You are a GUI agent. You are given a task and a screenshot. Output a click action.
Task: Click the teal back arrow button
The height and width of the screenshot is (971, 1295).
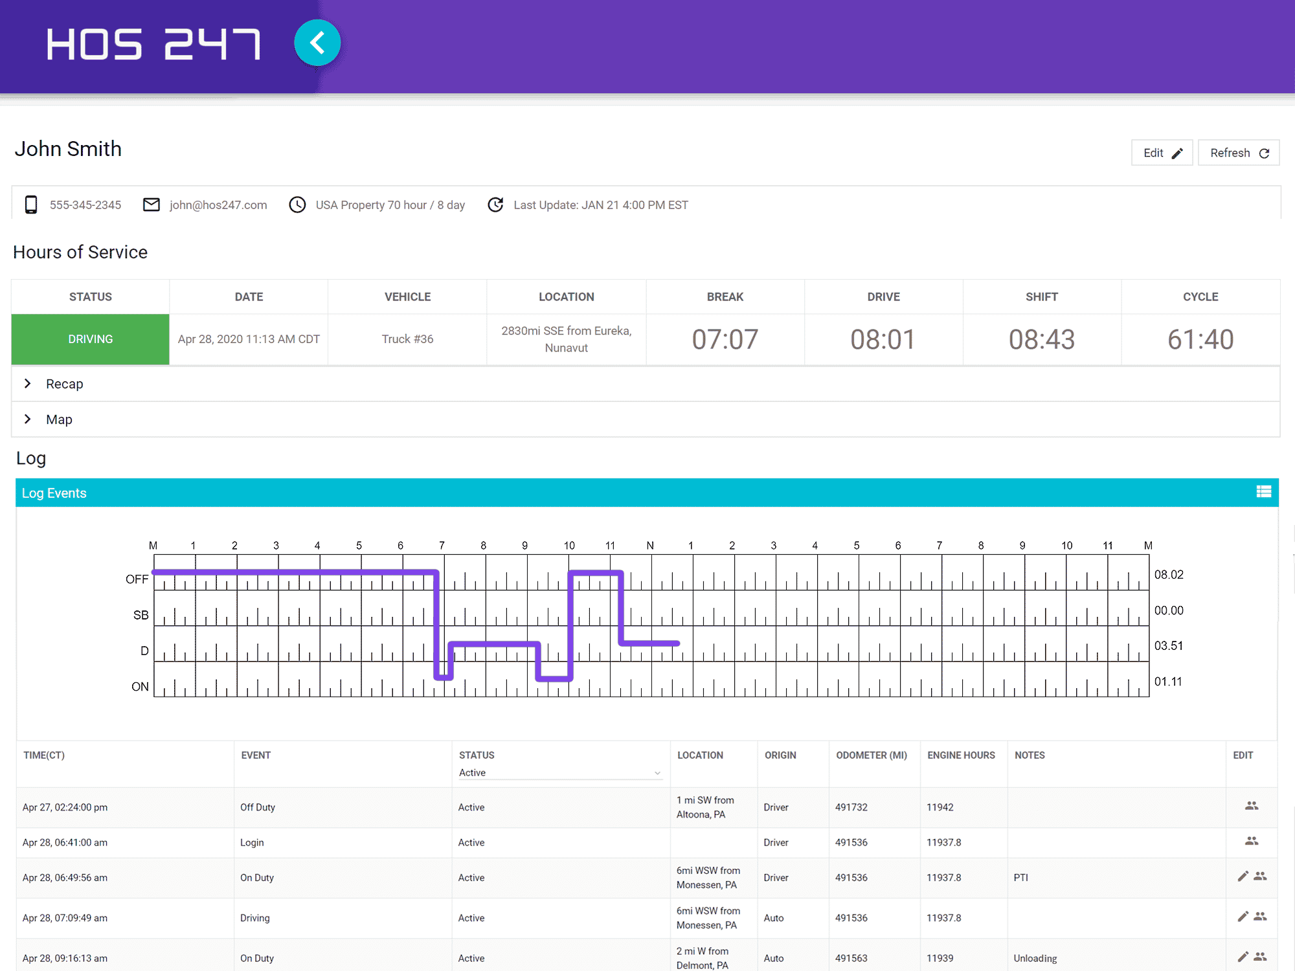click(x=317, y=43)
